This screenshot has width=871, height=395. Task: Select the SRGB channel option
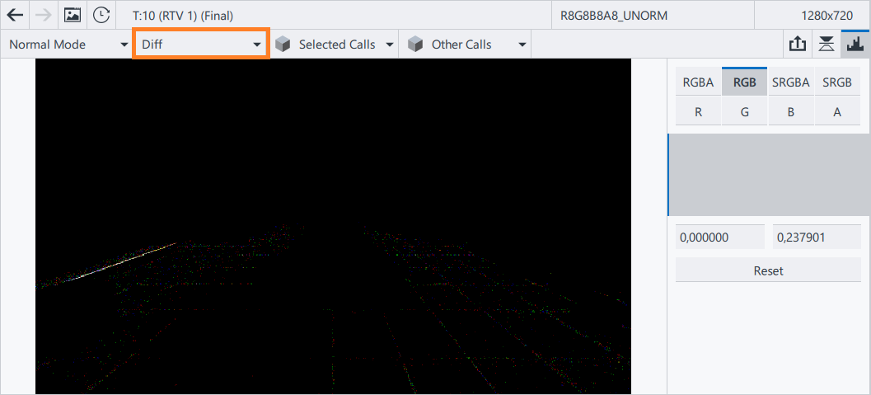click(x=837, y=82)
